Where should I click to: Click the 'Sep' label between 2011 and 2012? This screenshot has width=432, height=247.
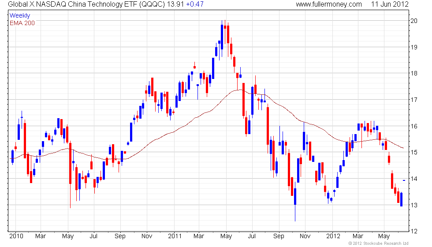click(279, 236)
